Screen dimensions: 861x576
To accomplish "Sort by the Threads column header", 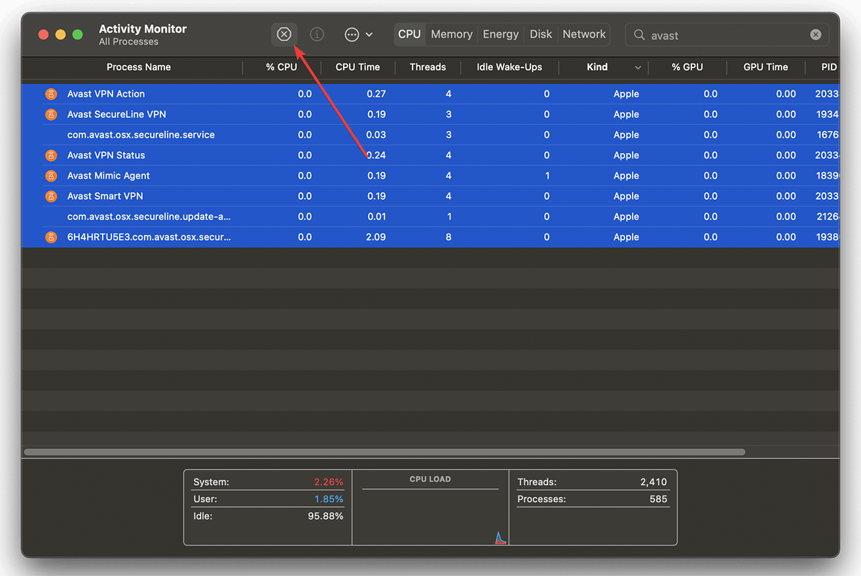I will (x=428, y=67).
